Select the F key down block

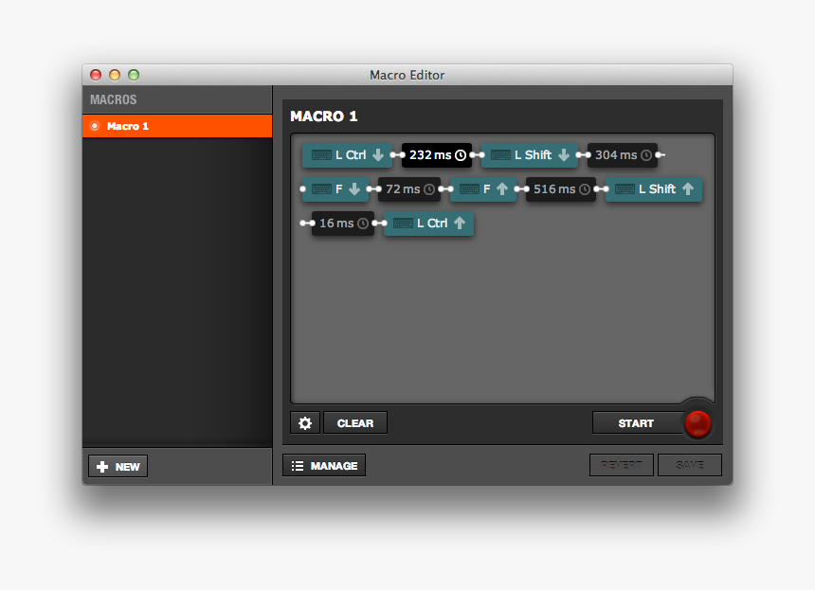(x=335, y=189)
